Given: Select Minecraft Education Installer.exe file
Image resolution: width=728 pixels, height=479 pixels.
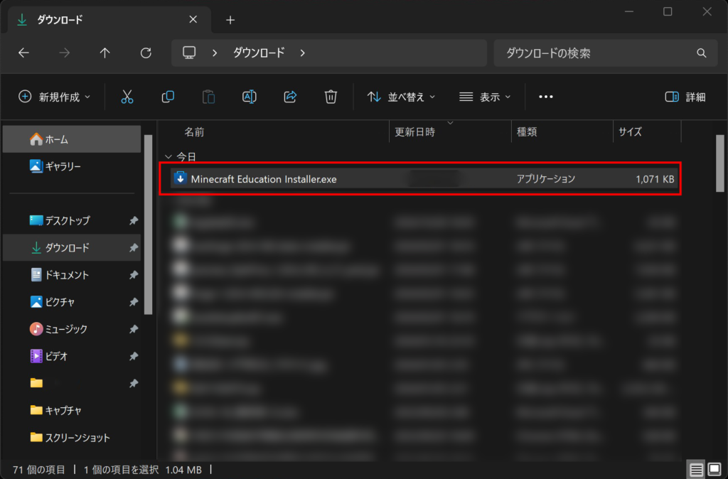Looking at the screenshot, I should (264, 179).
